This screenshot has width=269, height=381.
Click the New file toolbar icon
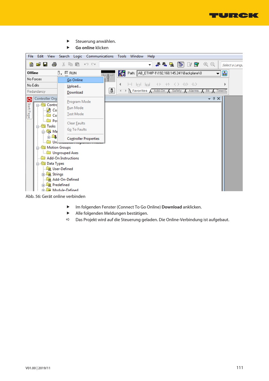pyautogui.click(x=31, y=64)
